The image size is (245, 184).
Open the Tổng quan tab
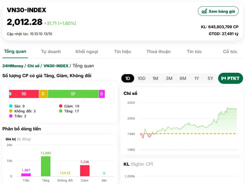(15, 51)
